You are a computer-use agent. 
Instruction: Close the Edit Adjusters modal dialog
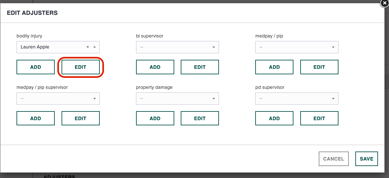click(x=384, y=3)
